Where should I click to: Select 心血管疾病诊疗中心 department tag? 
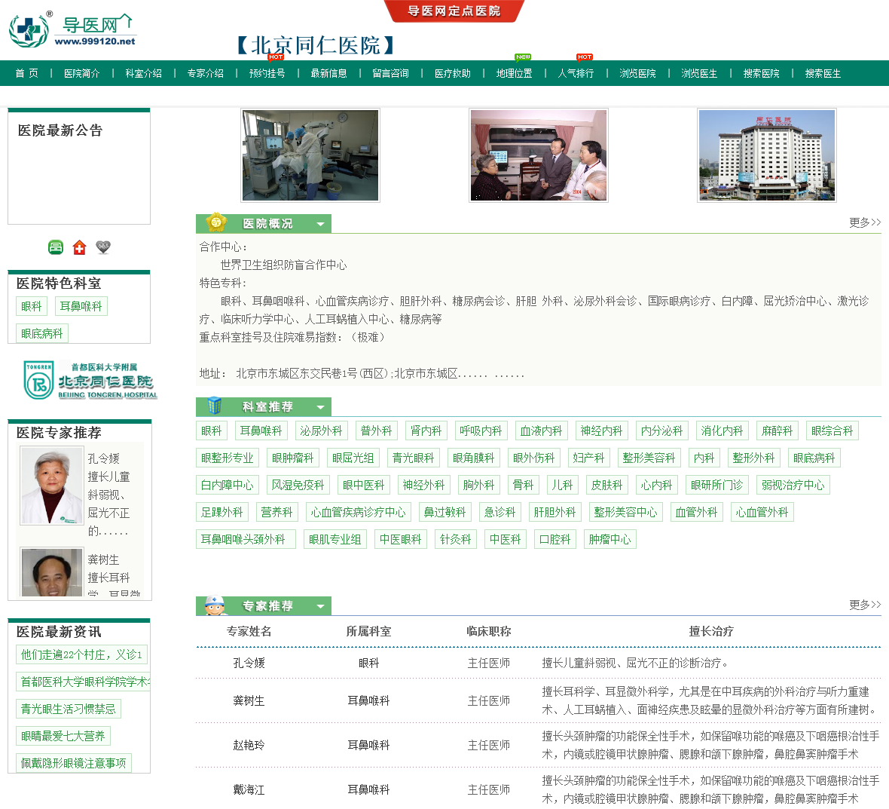(359, 512)
